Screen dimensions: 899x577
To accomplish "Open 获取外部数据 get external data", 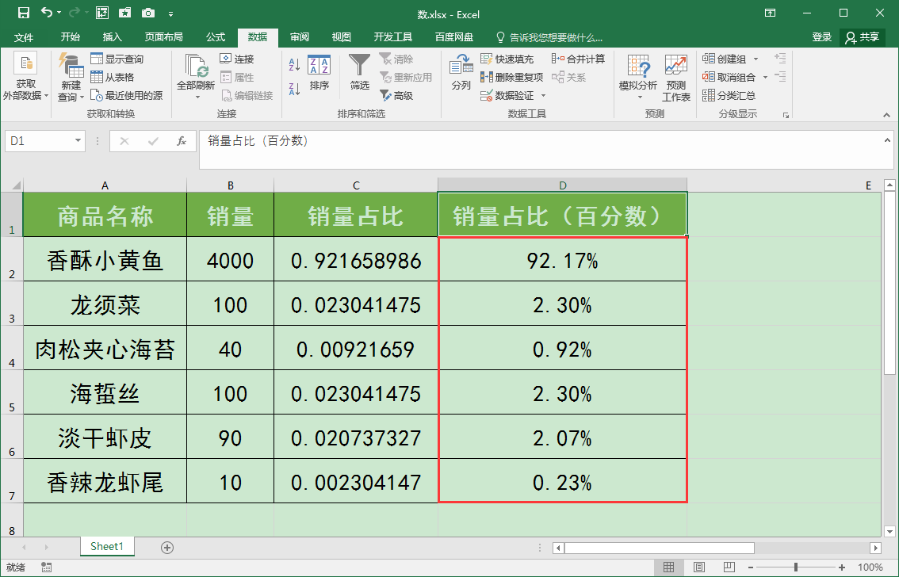I will 25,77.
